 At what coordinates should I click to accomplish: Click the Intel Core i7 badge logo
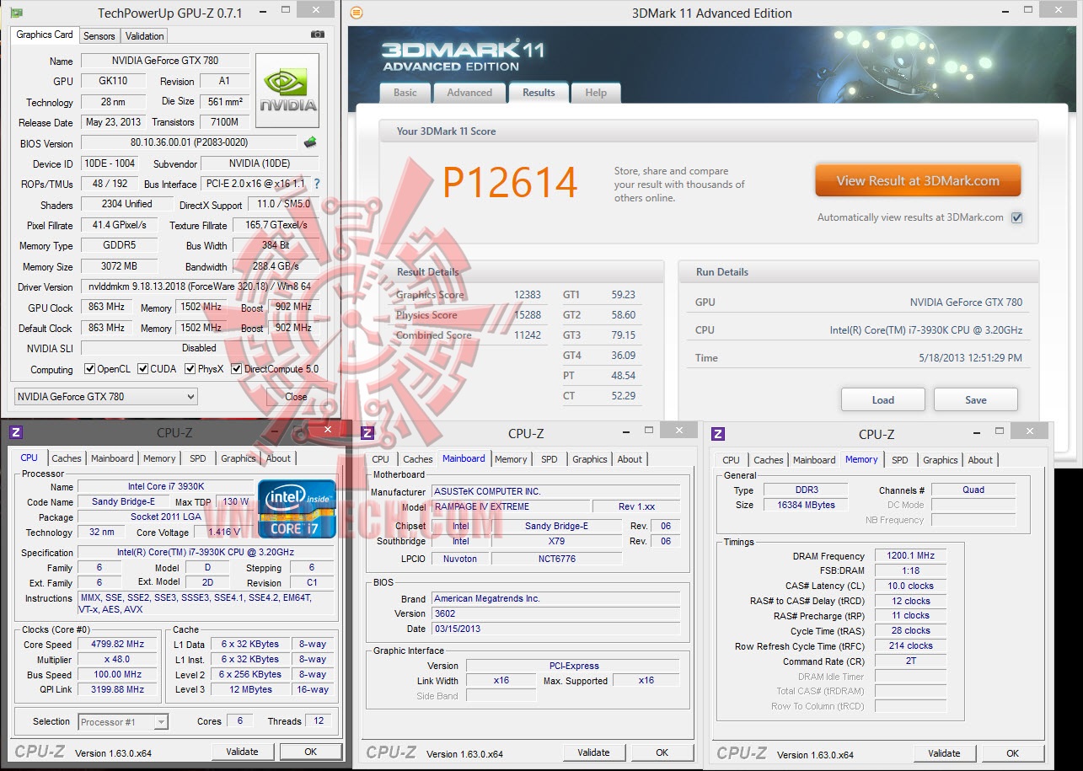pyautogui.click(x=297, y=509)
